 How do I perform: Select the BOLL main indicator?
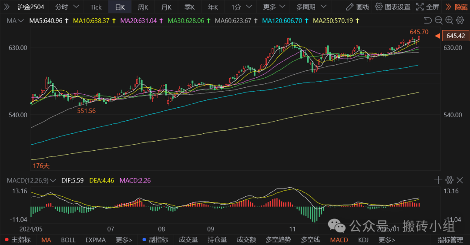coord(68,240)
